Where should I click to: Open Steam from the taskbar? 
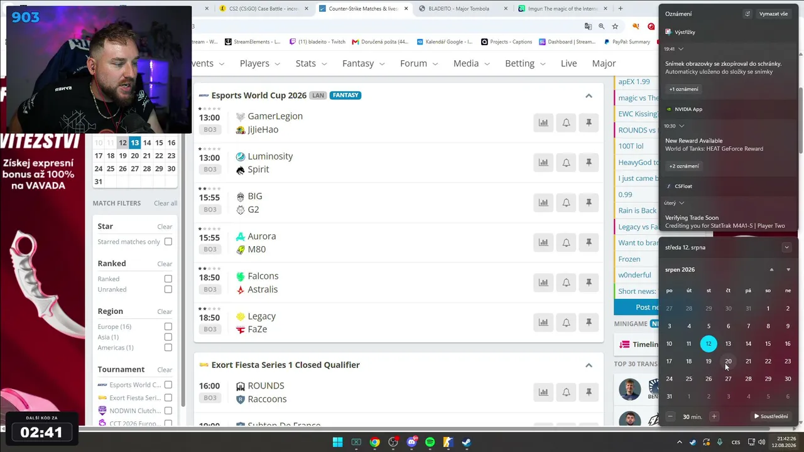tap(467, 442)
